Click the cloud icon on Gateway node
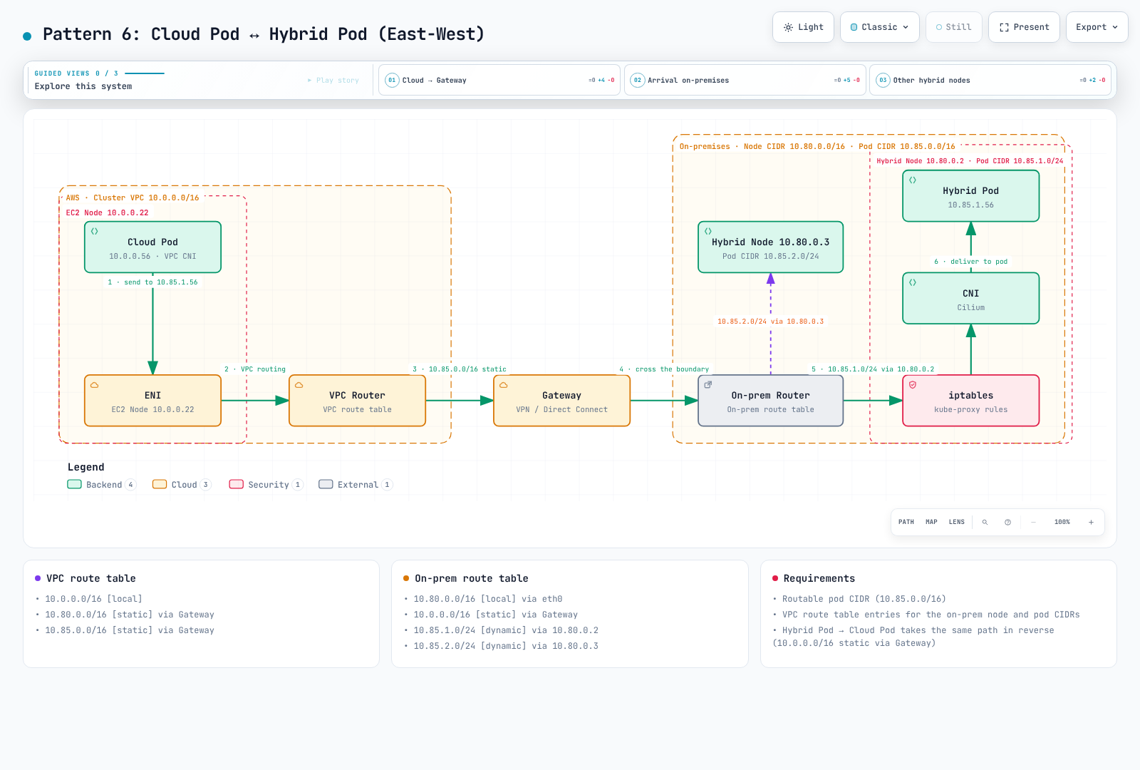1140x770 pixels. 504,385
